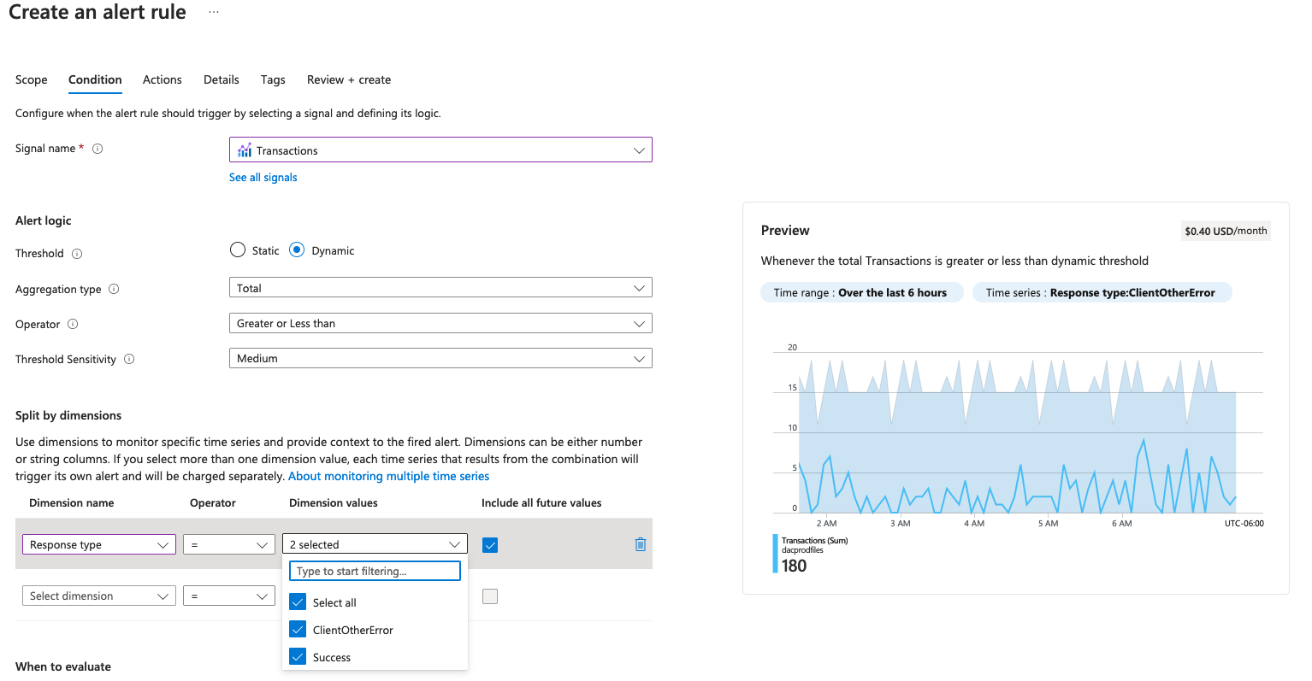Uncheck the ClientOtherError value
This screenshot has width=1312, height=681.
tap(298, 630)
